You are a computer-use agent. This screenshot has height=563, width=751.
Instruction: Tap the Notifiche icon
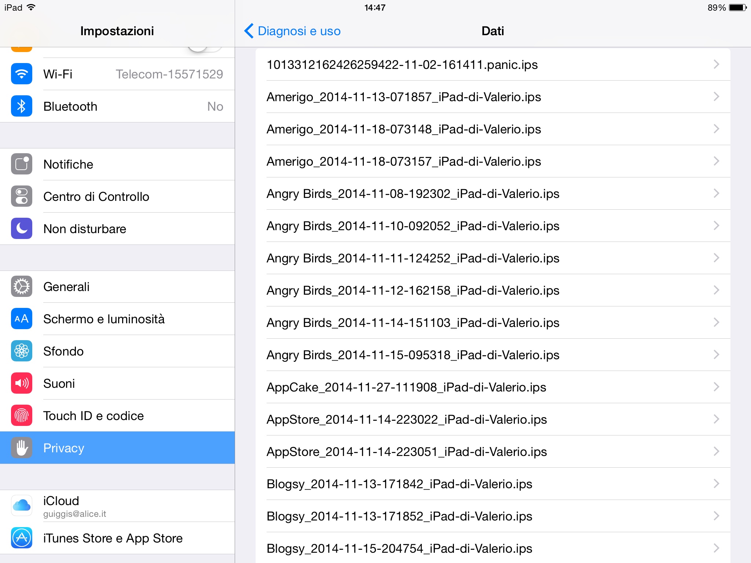(22, 164)
